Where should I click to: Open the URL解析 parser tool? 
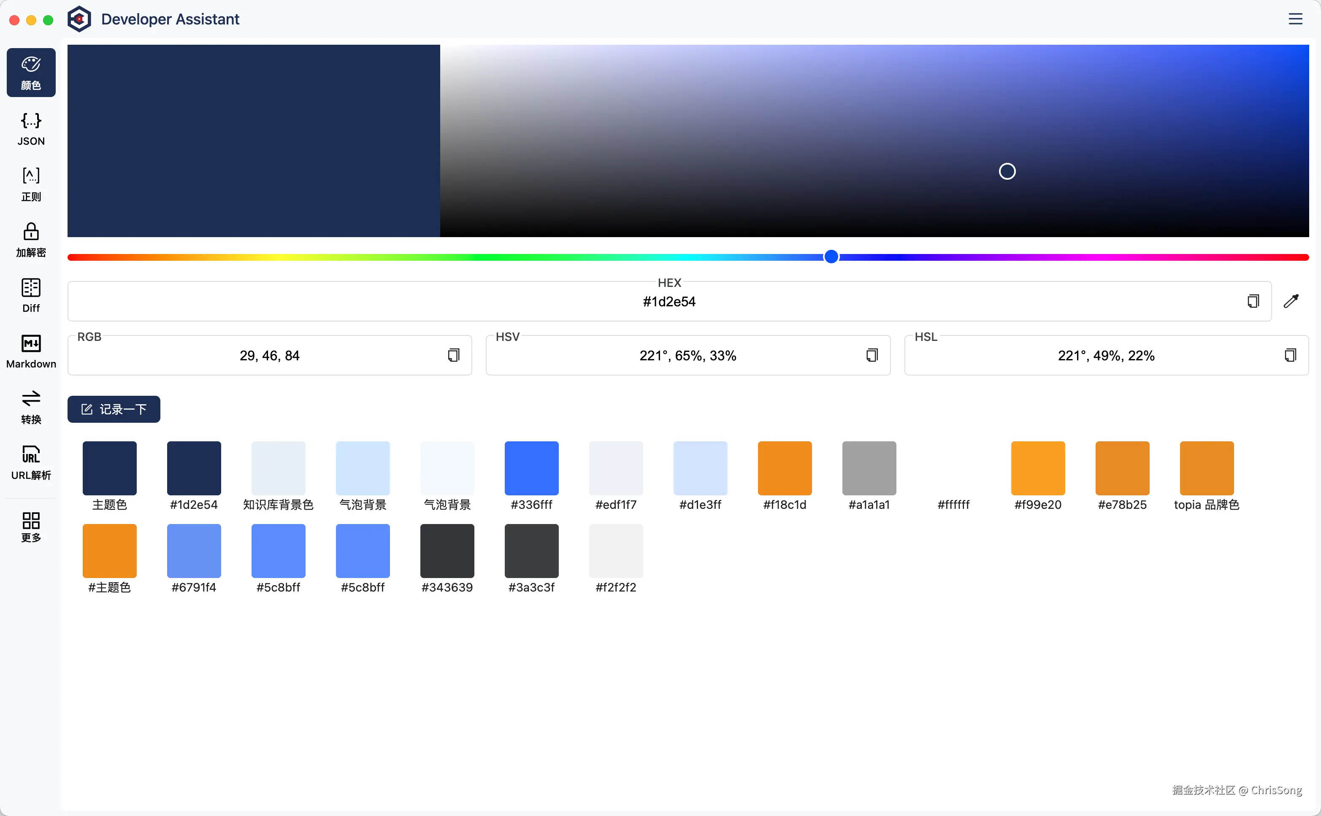[31, 462]
